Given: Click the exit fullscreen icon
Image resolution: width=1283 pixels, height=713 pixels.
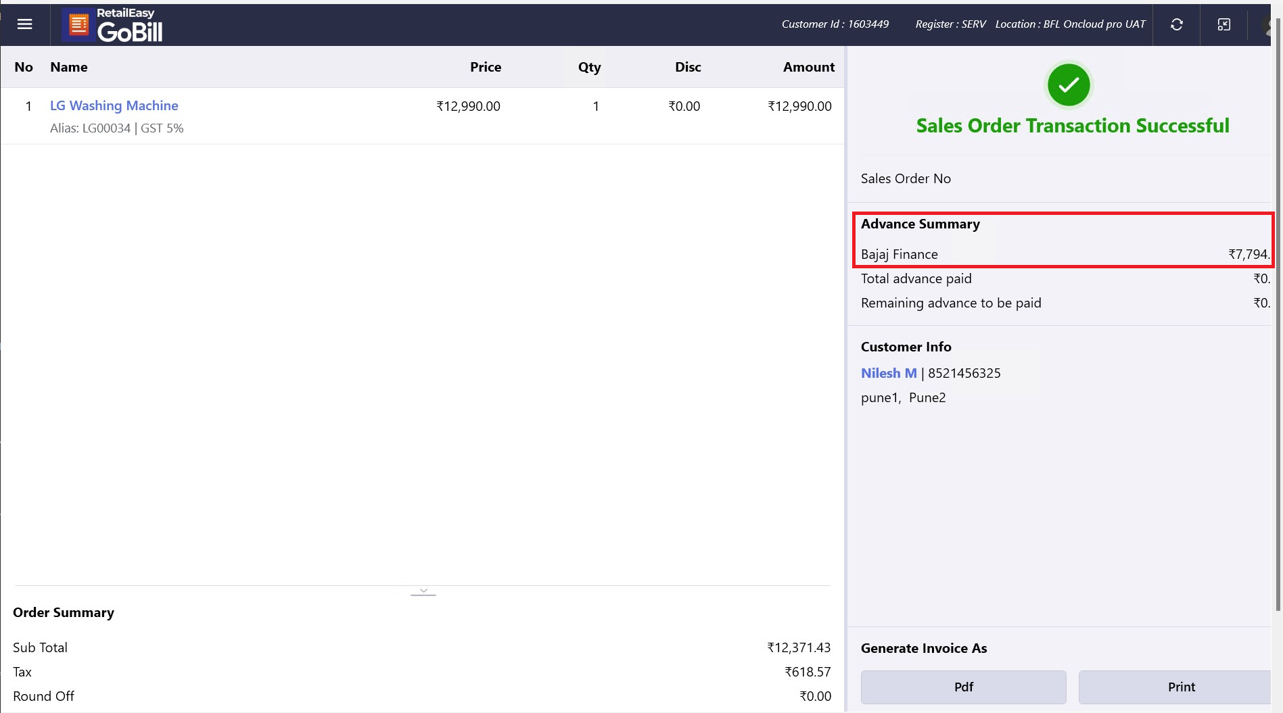Looking at the screenshot, I should pyautogui.click(x=1224, y=24).
